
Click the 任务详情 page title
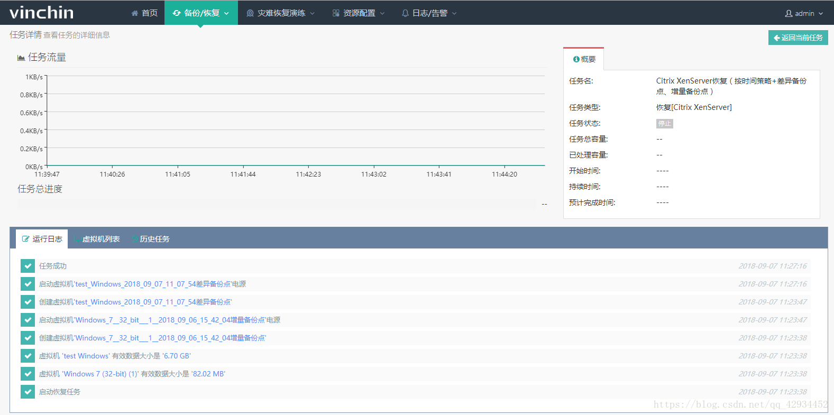tap(25, 35)
